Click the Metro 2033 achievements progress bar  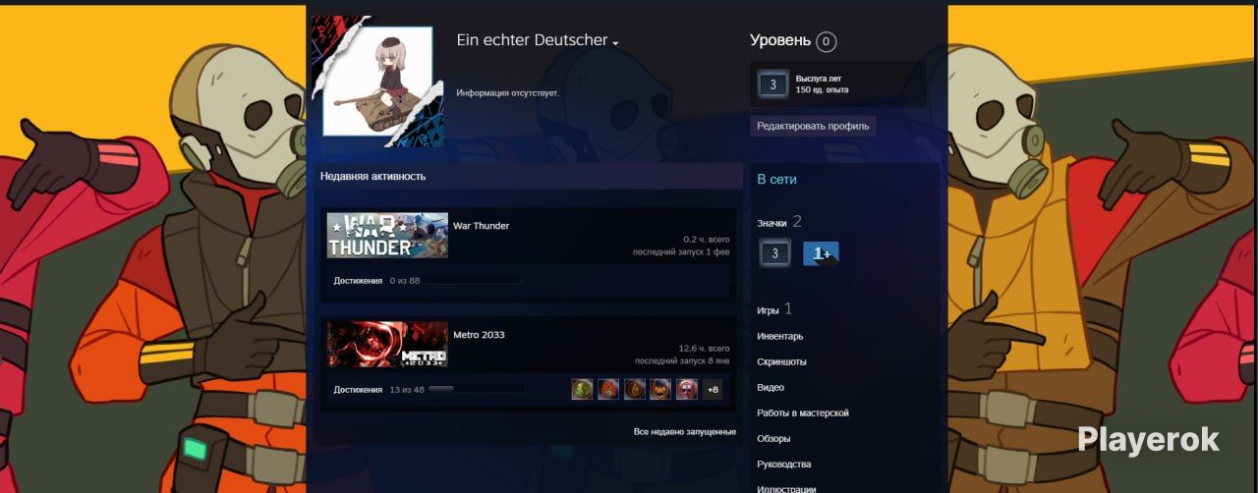point(476,390)
